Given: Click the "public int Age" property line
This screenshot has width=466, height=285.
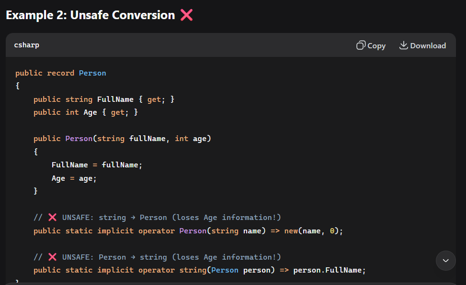Looking at the screenshot, I should coord(86,112).
